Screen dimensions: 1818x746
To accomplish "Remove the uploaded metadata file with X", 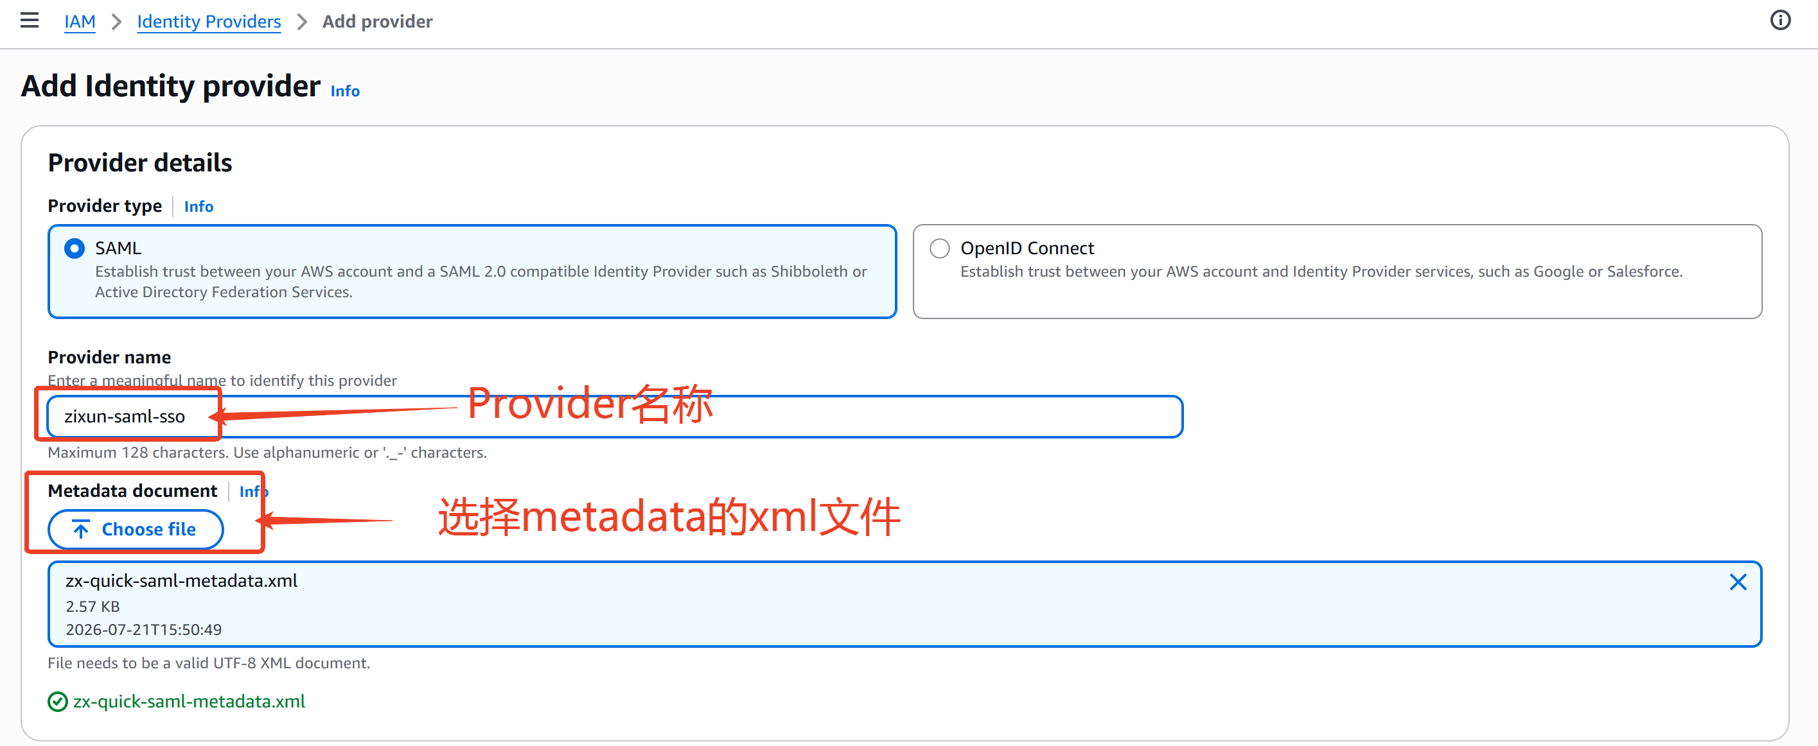I will [x=1738, y=582].
